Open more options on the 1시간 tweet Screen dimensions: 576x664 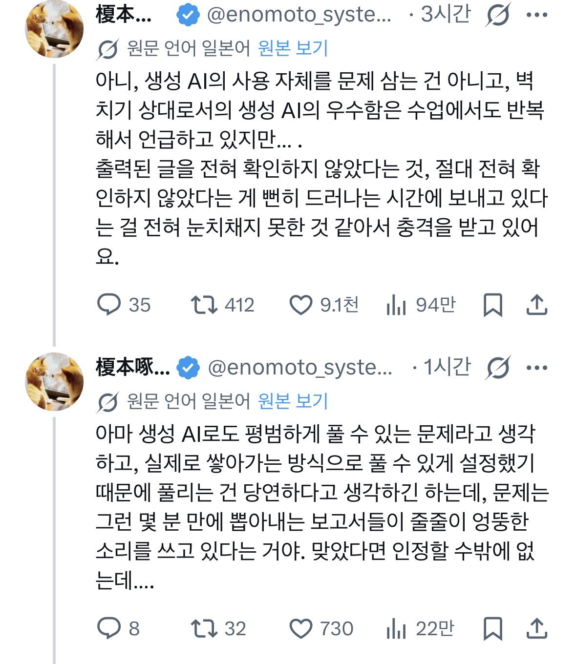pyautogui.click(x=537, y=368)
